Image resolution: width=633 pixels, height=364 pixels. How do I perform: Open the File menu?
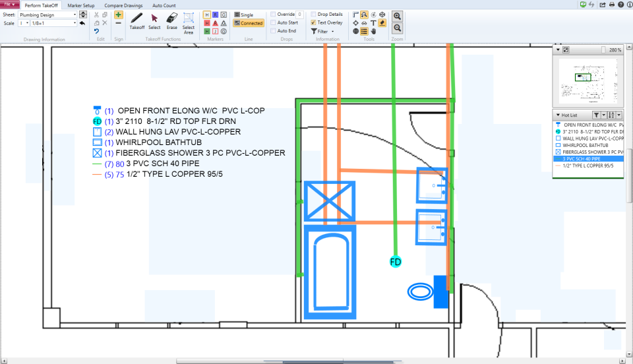tap(9, 5)
